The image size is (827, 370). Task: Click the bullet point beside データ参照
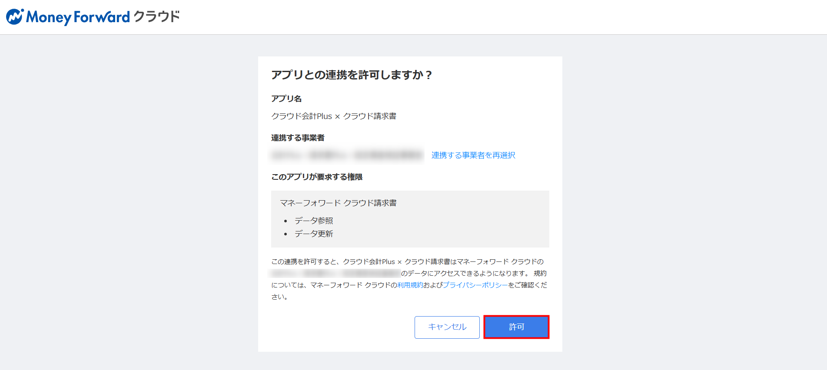pyautogui.click(x=286, y=221)
